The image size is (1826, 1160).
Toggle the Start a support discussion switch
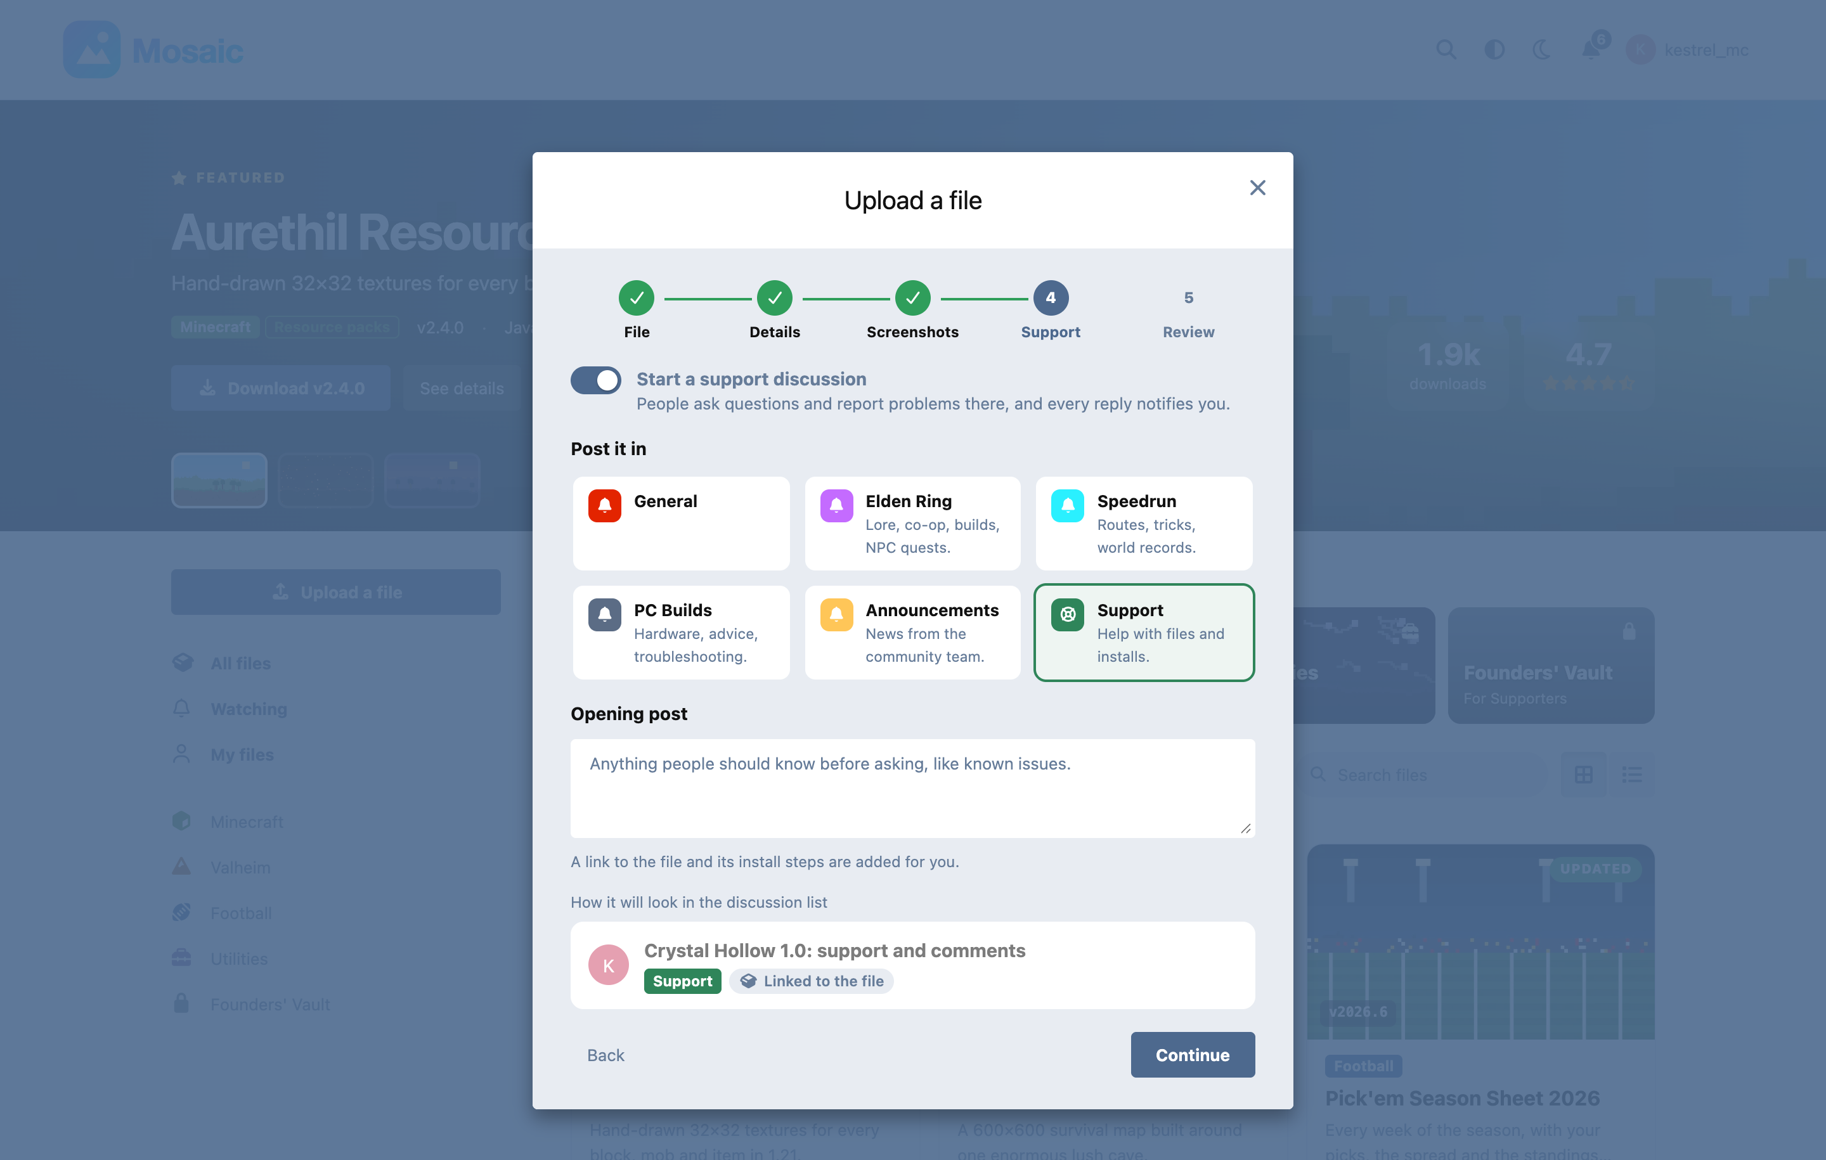click(x=595, y=380)
